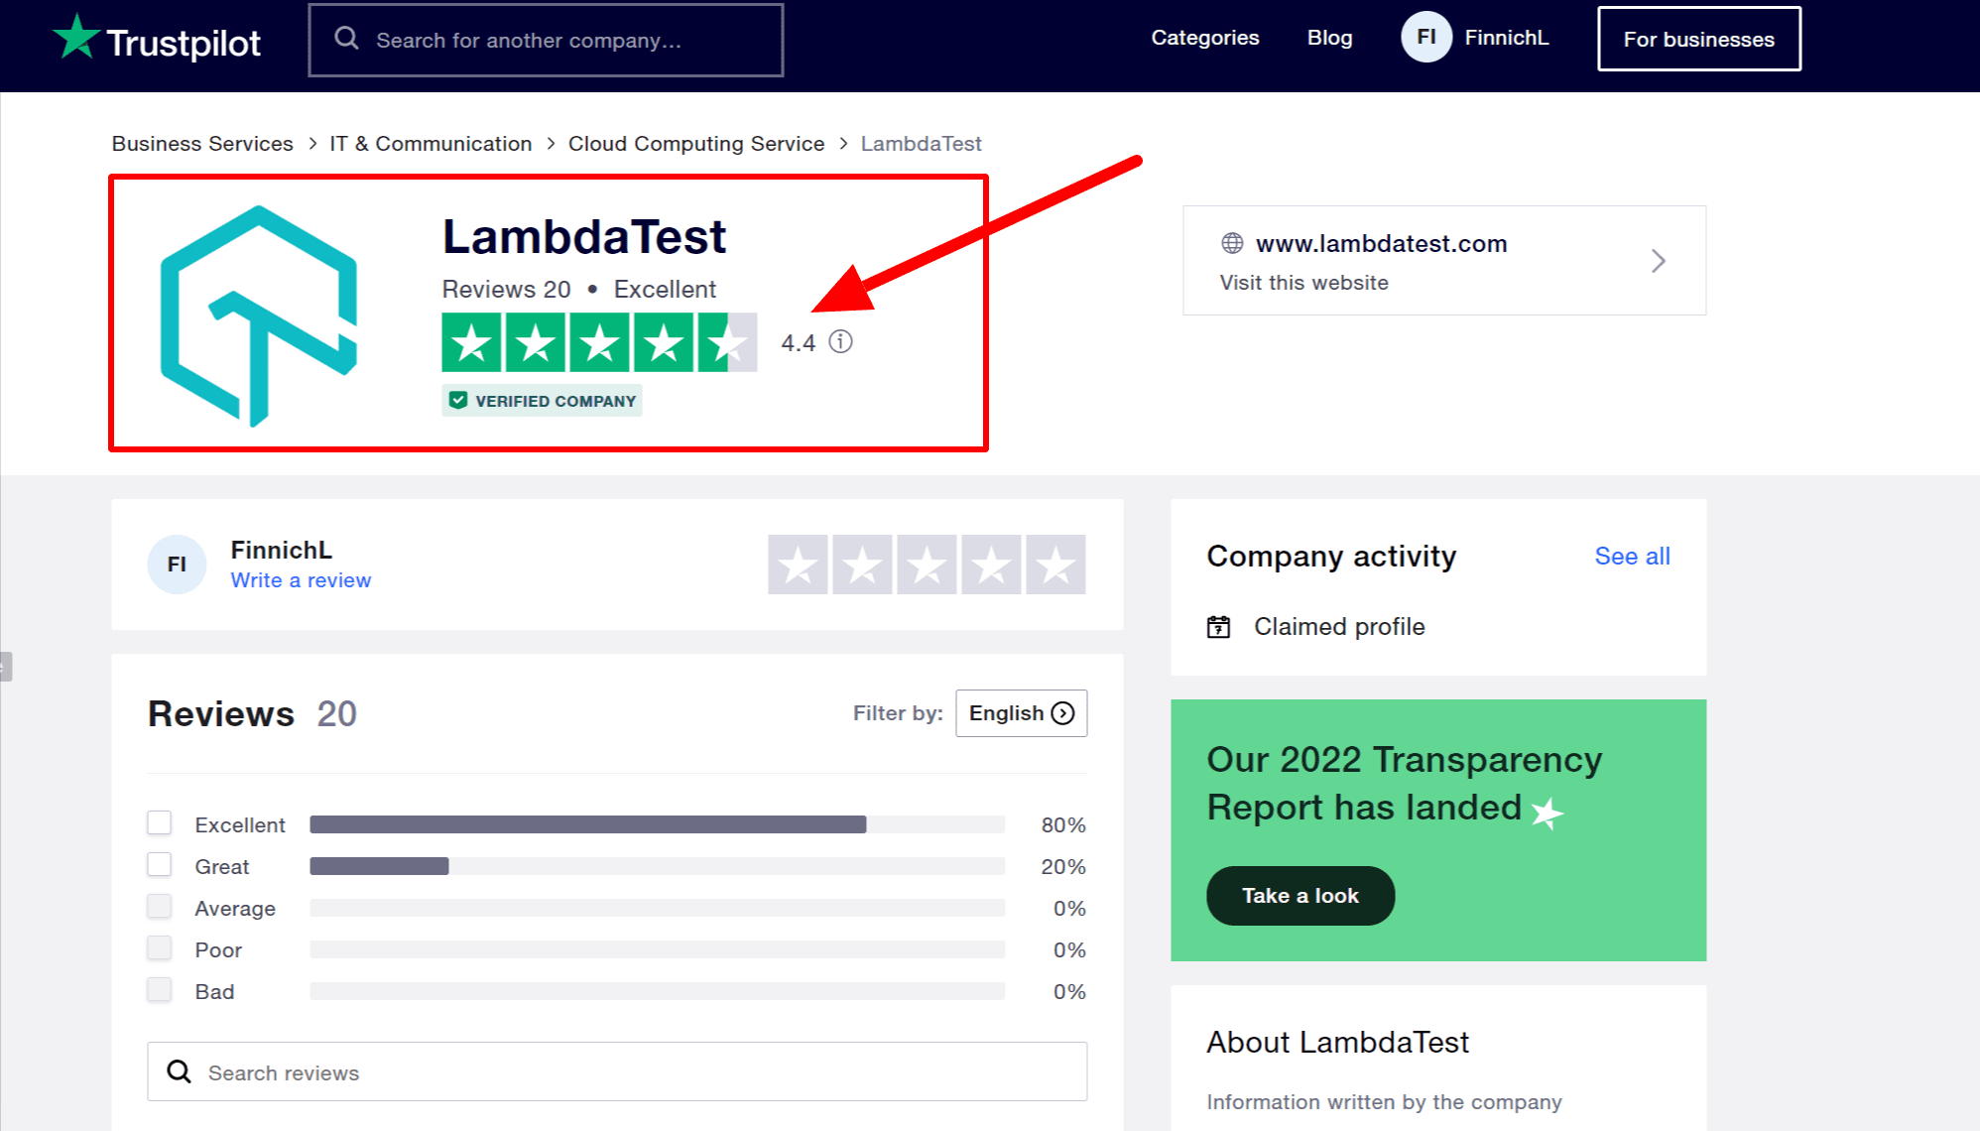Click the first empty rating star

[798, 565]
